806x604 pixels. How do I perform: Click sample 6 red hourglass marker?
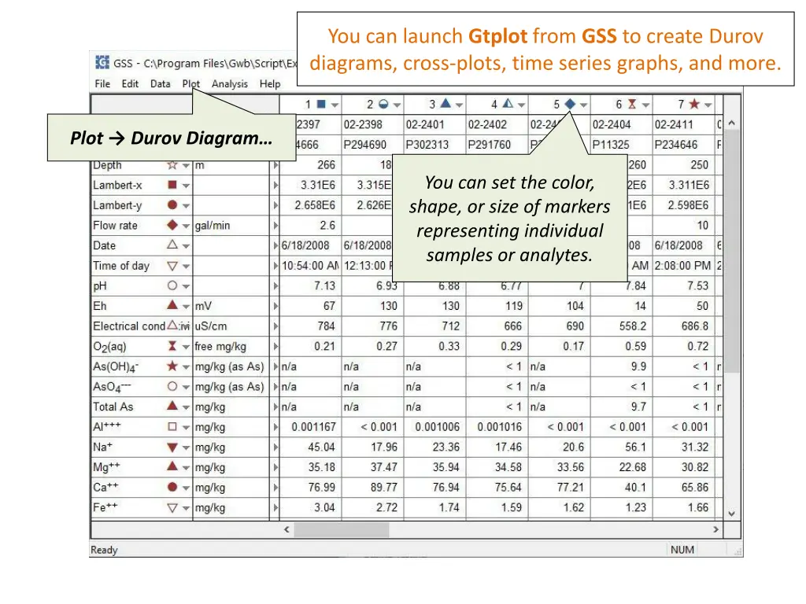(632, 105)
